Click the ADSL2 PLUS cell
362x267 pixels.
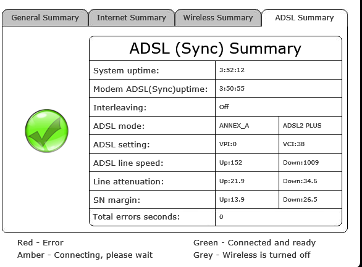point(310,126)
